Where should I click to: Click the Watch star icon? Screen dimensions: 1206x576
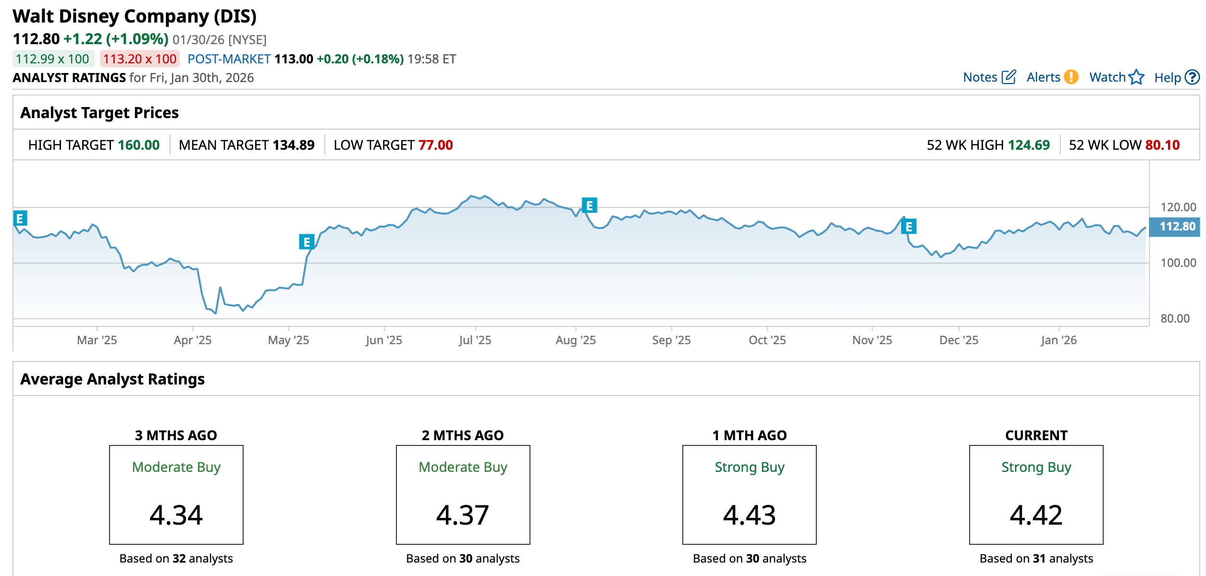[1136, 77]
